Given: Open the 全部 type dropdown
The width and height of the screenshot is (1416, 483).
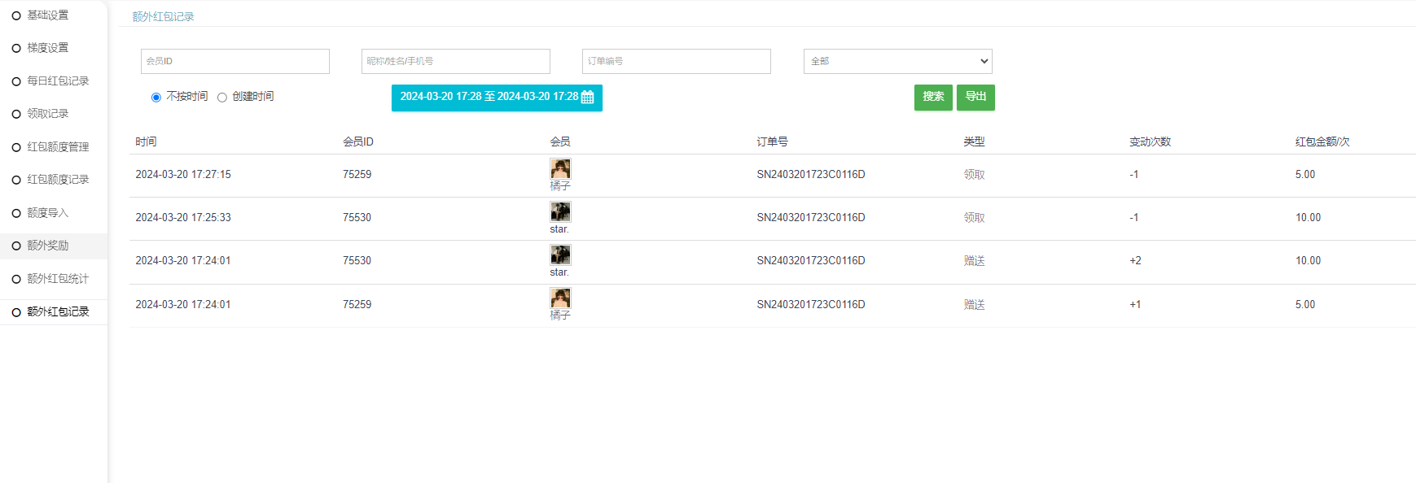Looking at the screenshot, I should pos(897,62).
